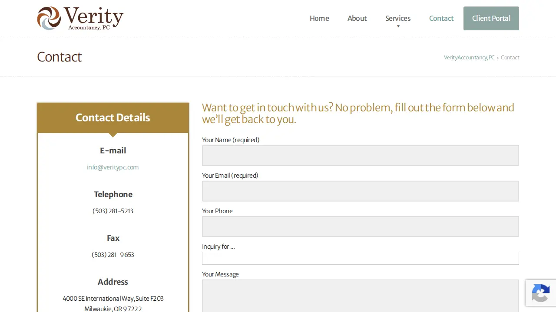Click the telephone number (503) 281-5213
Viewport: 556px width, 312px height.
point(113,211)
